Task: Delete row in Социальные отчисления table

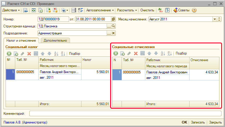Action: (x=136, y=53)
